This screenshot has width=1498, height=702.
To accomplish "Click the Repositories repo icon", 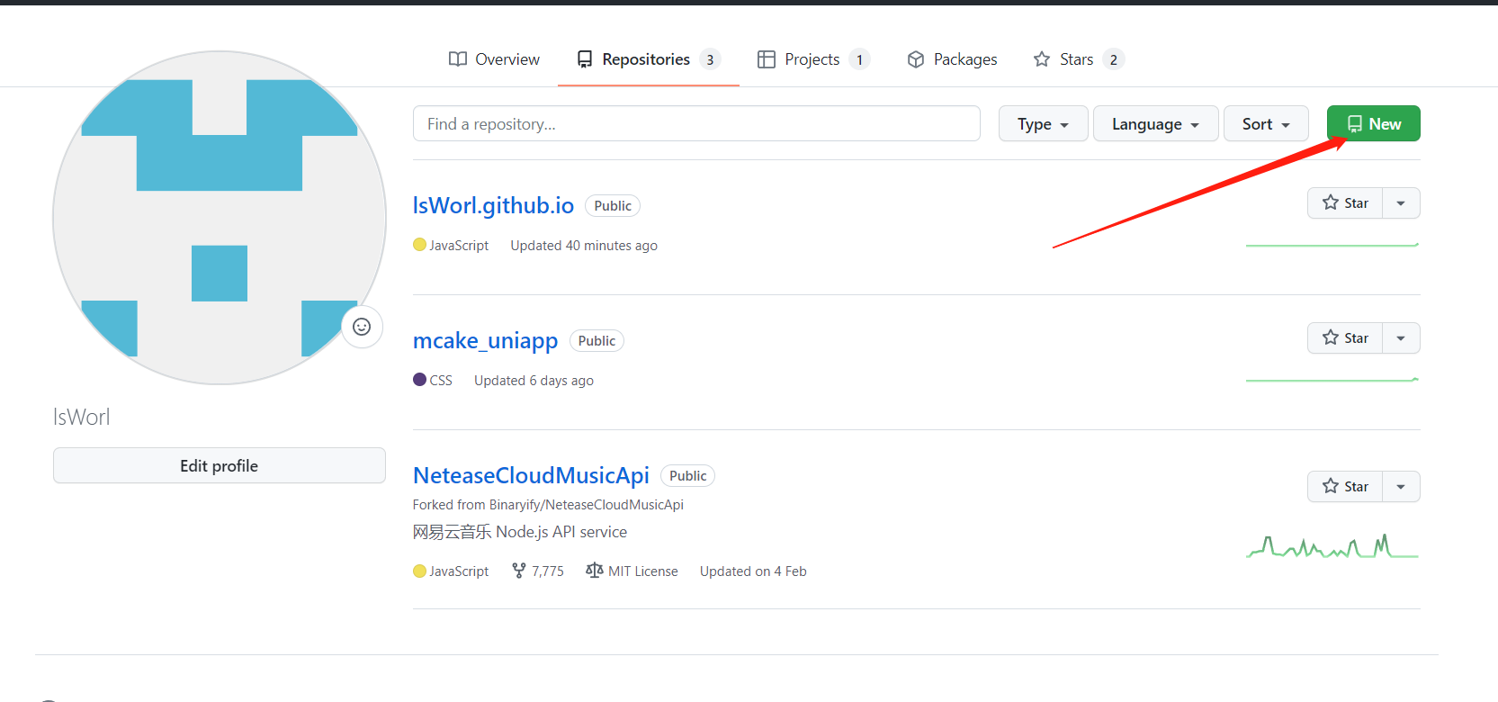I will click(x=585, y=59).
